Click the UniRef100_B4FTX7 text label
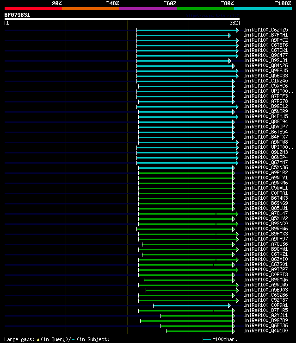296x343 pixels. click(x=265, y=137)
